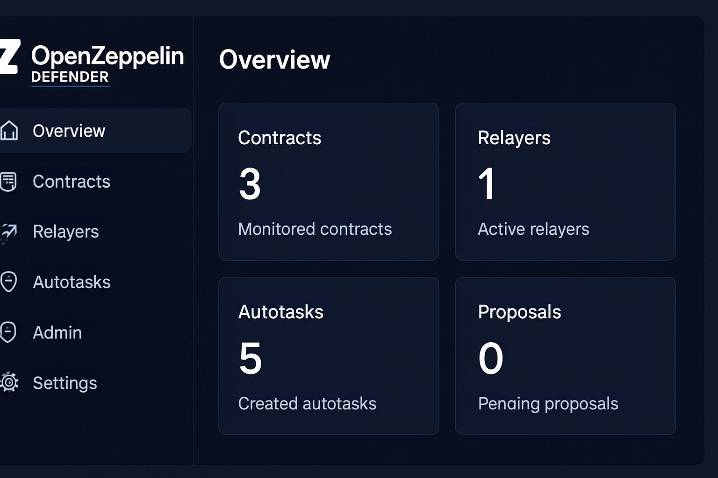Viewport: 718px width, 478px height.
Task: Click the Settings gear icon
Action: [9, 383]
